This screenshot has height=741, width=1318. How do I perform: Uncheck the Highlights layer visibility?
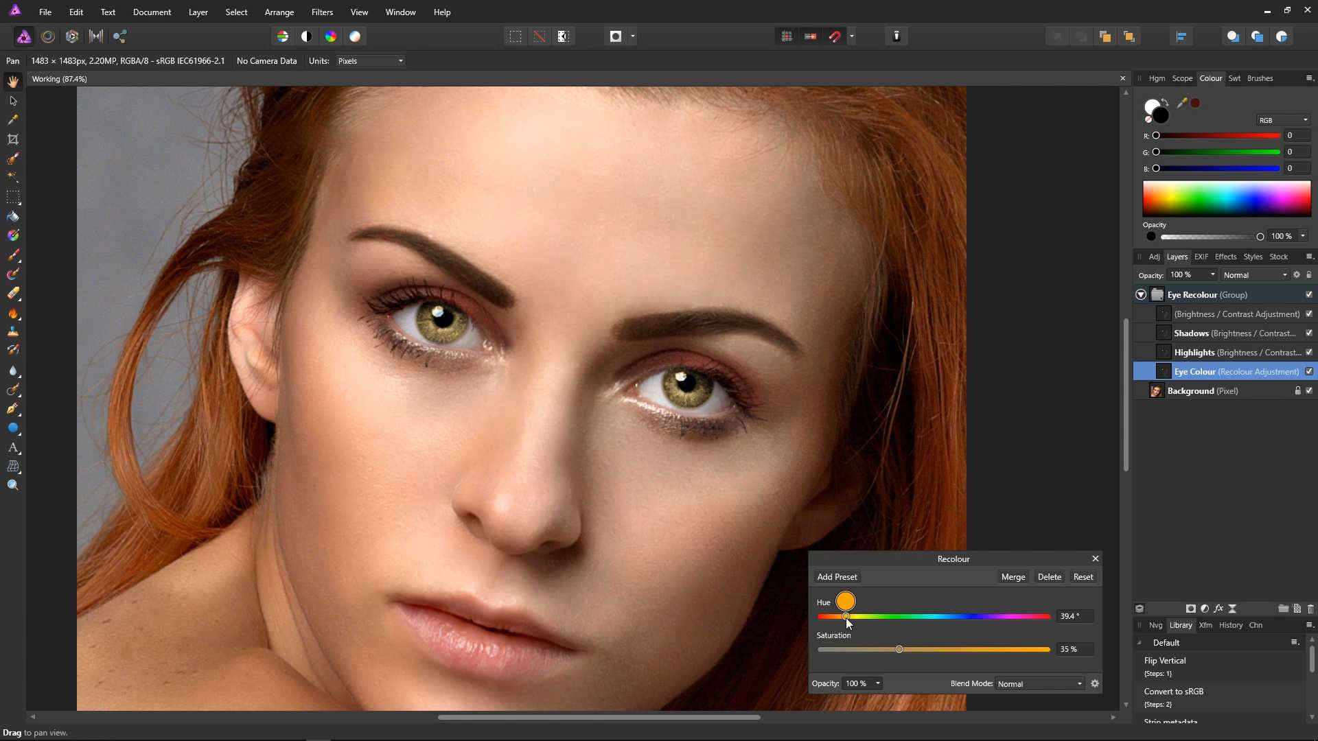[x=1309, y=352]
